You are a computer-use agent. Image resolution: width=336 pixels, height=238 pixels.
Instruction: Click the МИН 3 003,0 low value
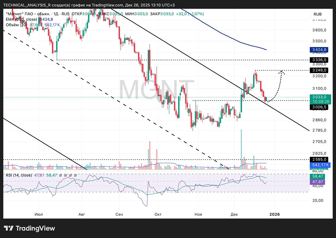pyautogui.click(x=136, y=14)
